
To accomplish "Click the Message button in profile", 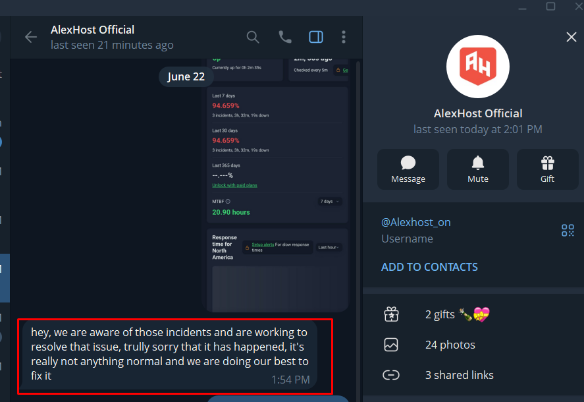I will (x=408, y=169).
